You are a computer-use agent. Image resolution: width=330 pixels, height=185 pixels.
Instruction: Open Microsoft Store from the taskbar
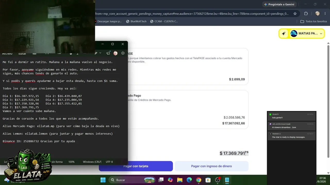208,180
